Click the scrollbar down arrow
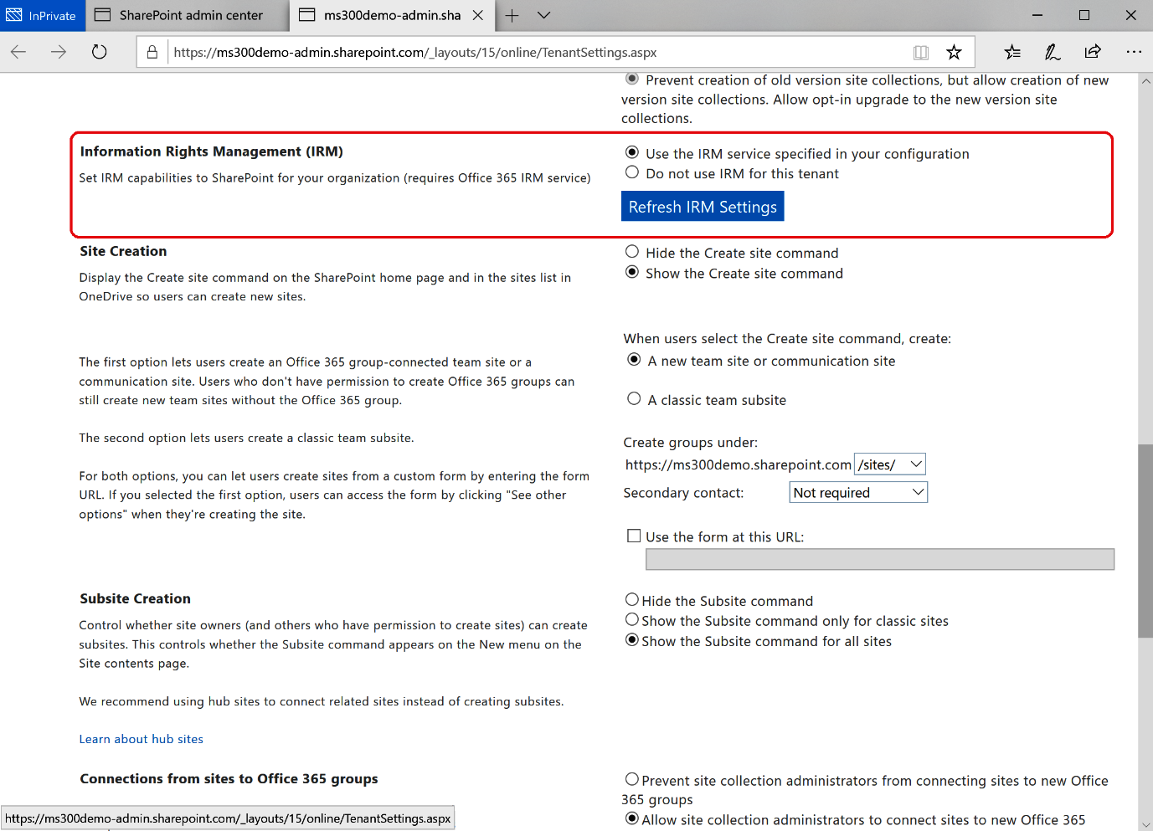Screen dimensions: 1153x831 pos(1145,823)
